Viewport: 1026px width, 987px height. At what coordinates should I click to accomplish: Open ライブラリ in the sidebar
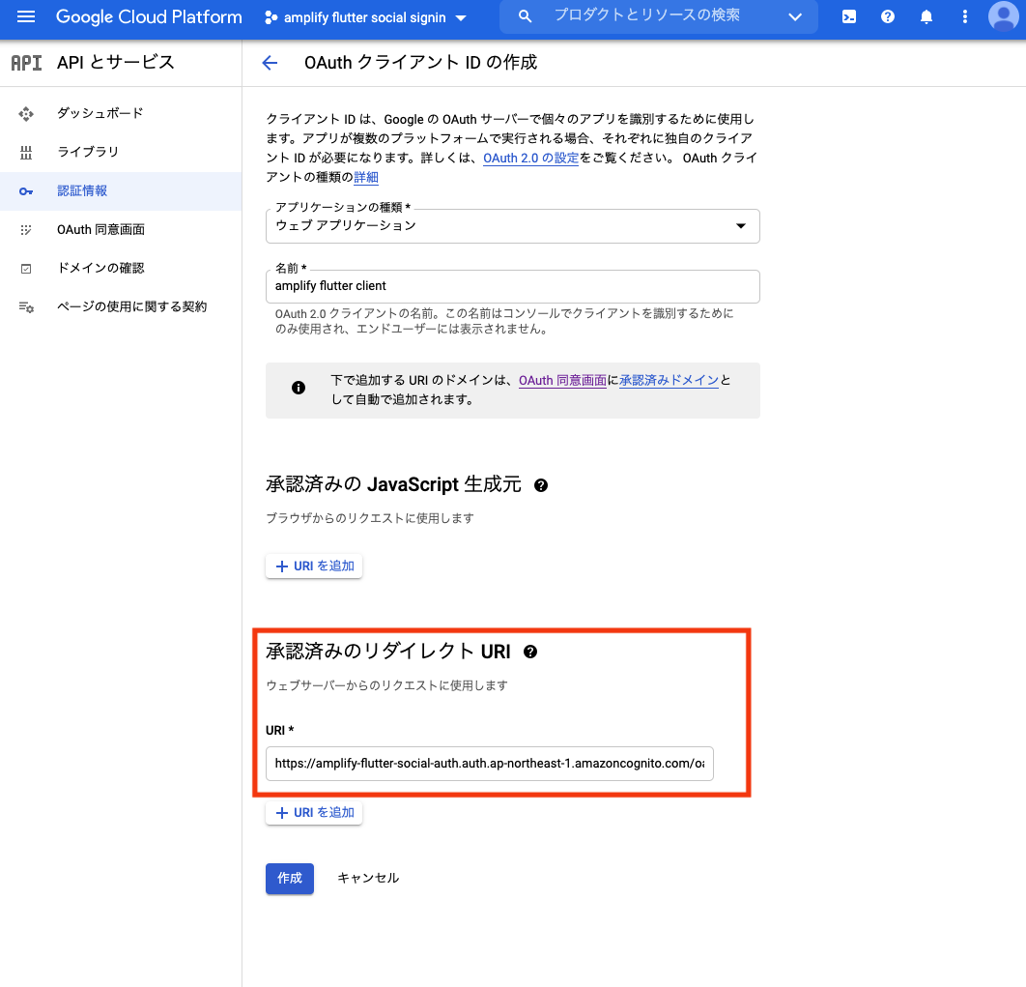(x=121, y=152)
